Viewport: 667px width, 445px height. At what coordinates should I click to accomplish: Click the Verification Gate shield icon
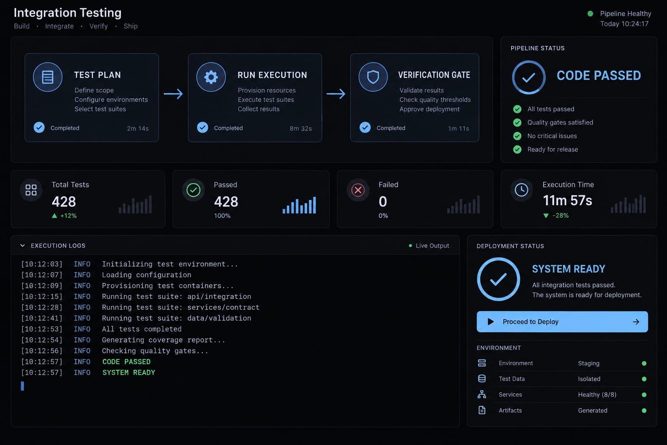pos(373,77)
